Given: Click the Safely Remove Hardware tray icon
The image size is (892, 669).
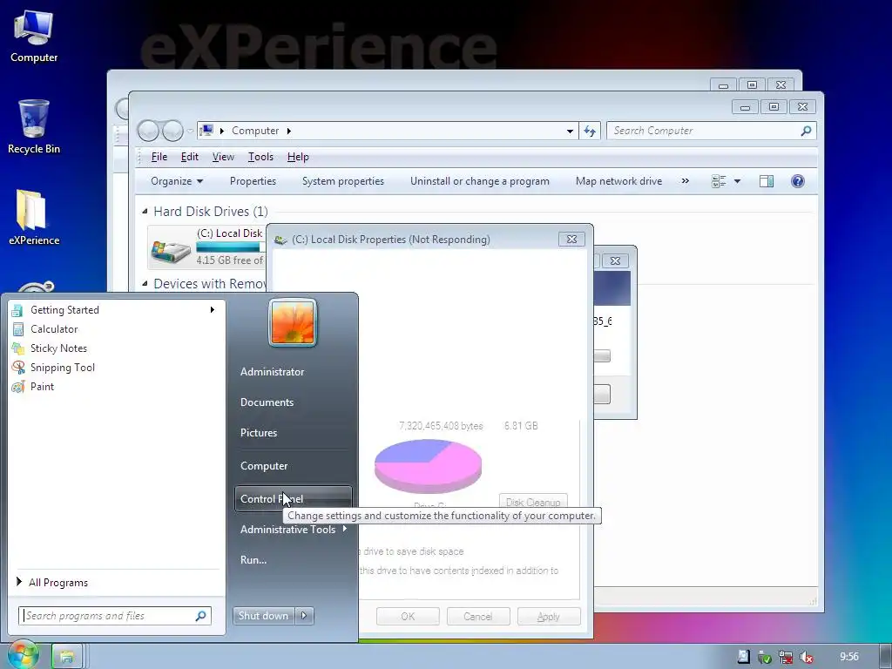Looking at the screenshot, I should pyautogui.click(x=765, y=657).
